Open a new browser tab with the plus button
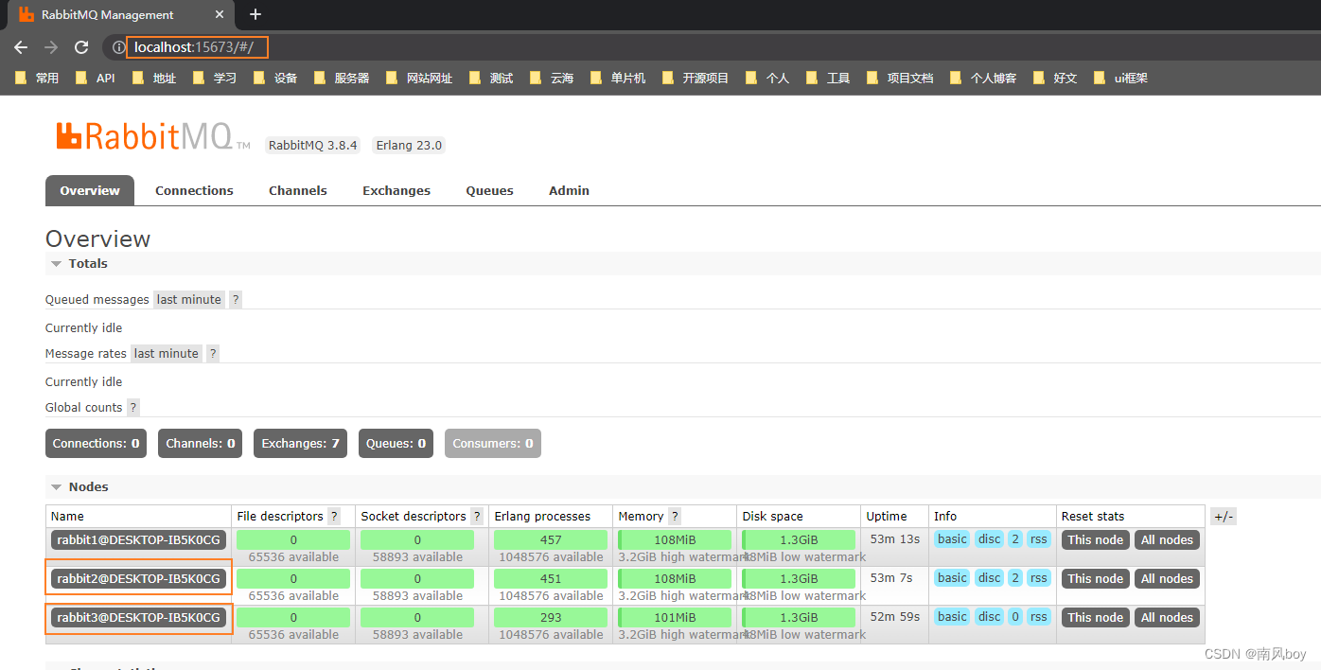The height and width of the screenshot is (670, 1321). coord(255,14)
